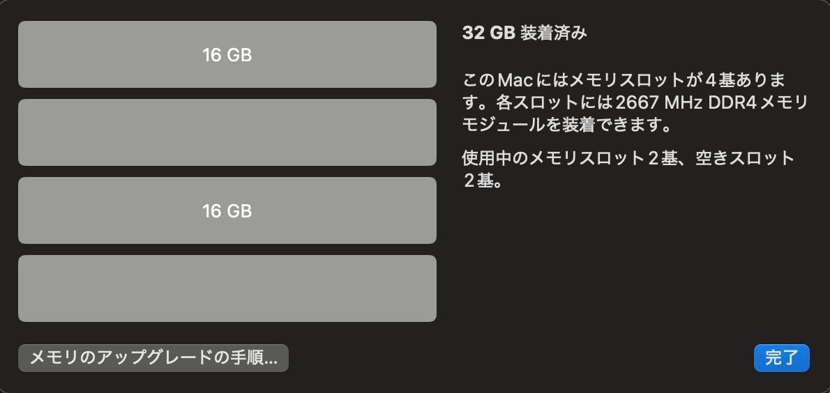Select the empty second memory slot
This screenshot has width=830, height=393.
(227, 132)
